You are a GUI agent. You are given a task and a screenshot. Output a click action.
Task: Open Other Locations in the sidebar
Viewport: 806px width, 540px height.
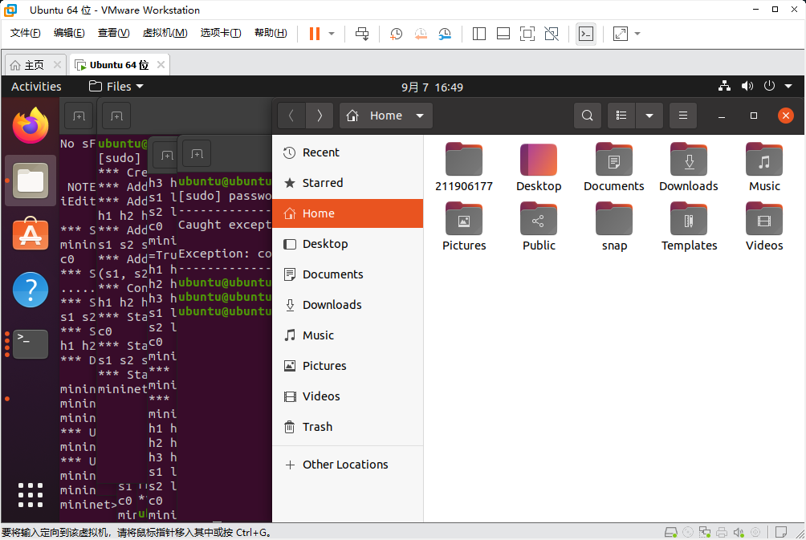click(348, 465)
